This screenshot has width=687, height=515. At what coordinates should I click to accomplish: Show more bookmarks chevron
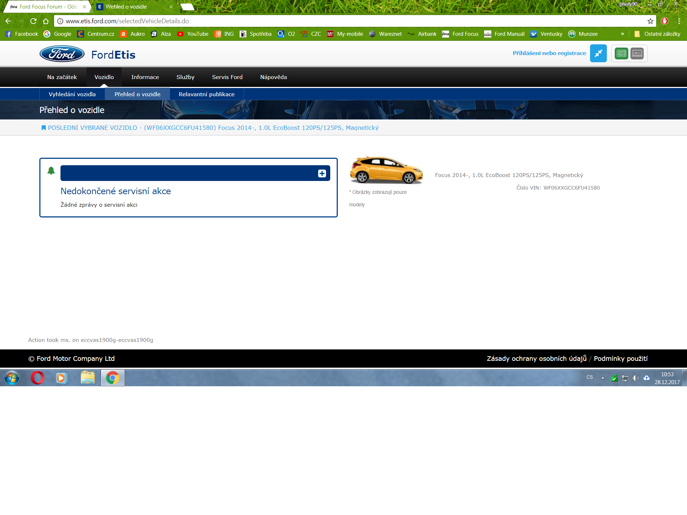[x=623, y=34]
